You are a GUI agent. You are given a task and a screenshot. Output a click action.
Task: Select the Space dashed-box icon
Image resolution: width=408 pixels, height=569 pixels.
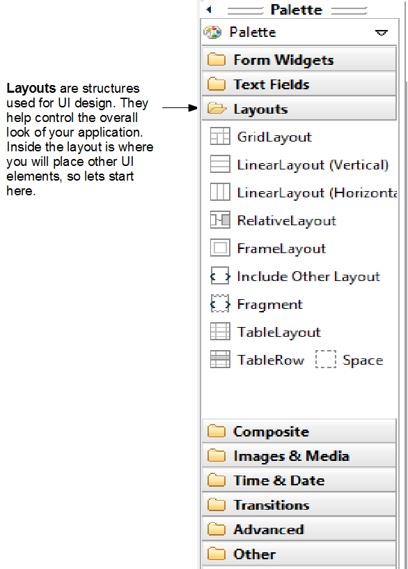click(x=326, y=359)
